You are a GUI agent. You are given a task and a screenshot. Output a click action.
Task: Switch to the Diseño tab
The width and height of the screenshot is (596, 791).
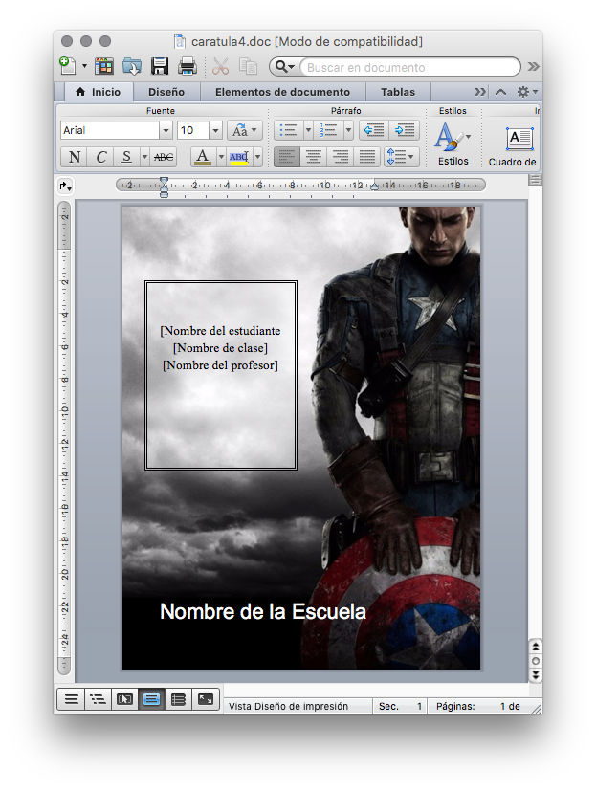click(166, 92)
